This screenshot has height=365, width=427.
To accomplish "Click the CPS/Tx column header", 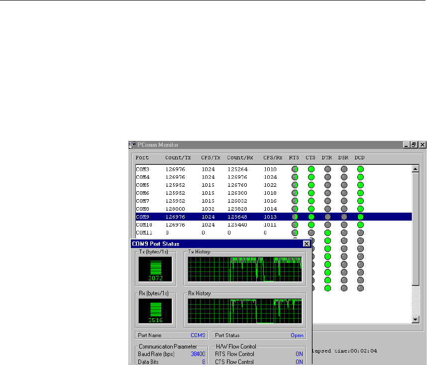I will coord(211,158).
